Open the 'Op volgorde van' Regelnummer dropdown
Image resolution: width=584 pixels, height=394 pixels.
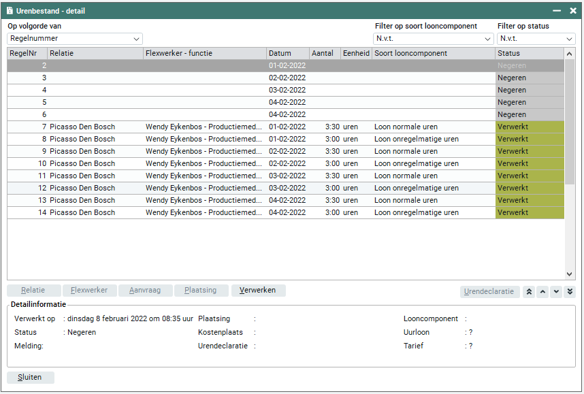point(75,39)
